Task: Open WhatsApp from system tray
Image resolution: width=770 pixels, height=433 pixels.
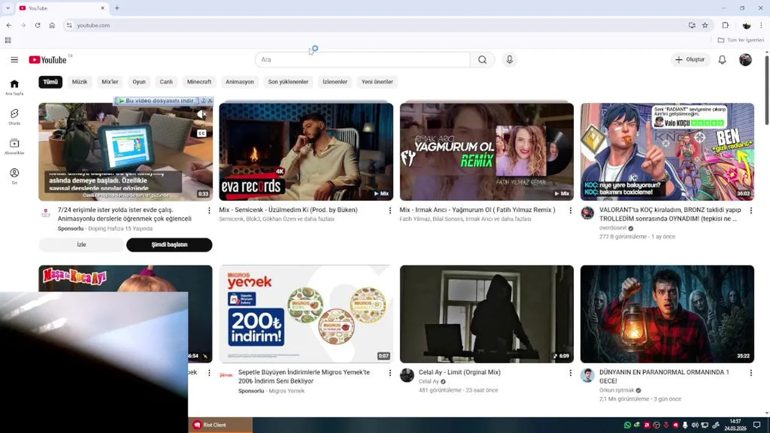Action: (627, 425)
